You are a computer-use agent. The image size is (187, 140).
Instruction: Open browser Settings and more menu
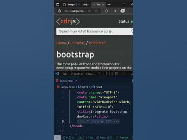(131, 11)
